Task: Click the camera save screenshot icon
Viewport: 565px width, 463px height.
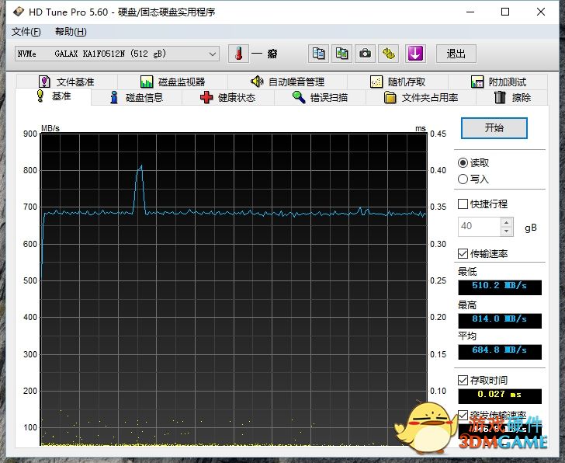Action: point(365,54)
